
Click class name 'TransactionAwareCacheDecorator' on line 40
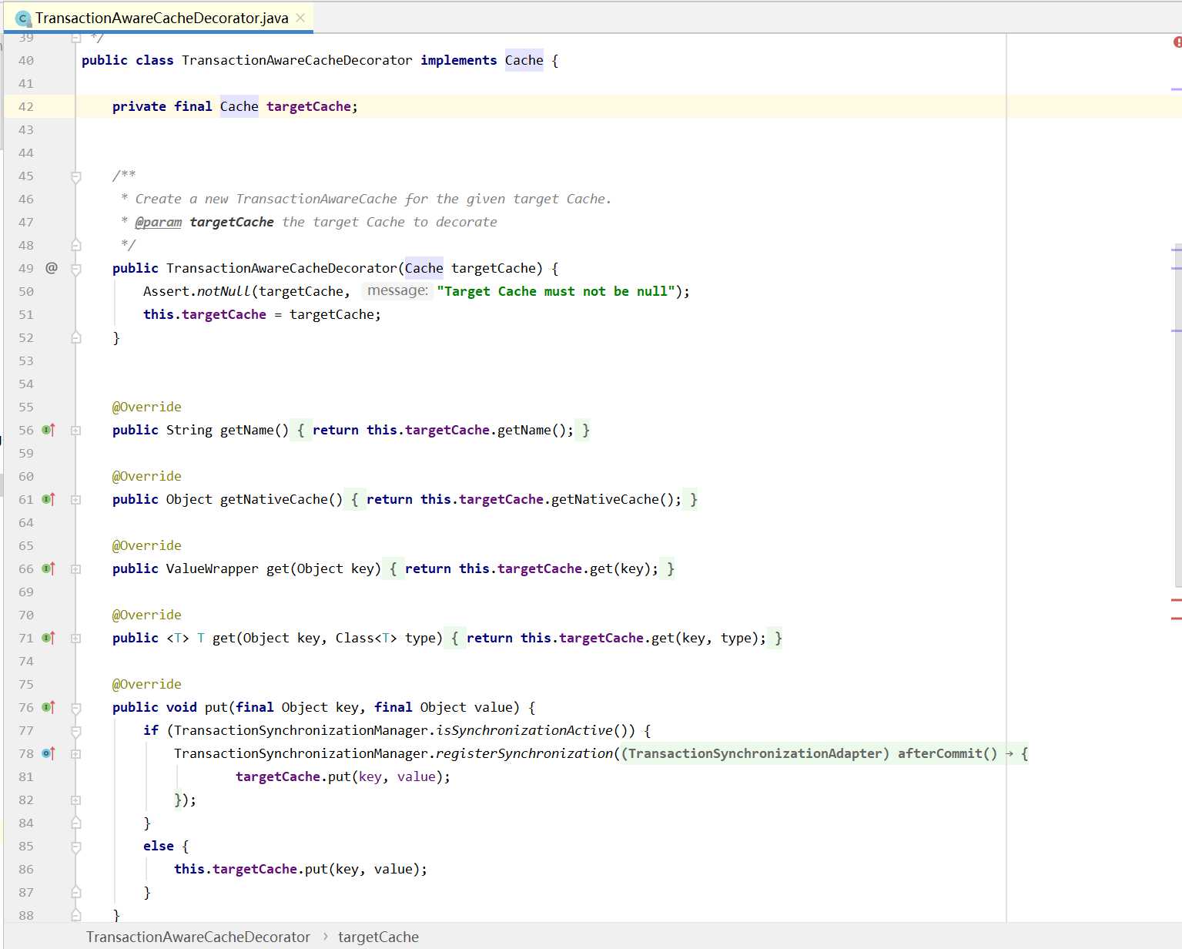coord(297,60)
